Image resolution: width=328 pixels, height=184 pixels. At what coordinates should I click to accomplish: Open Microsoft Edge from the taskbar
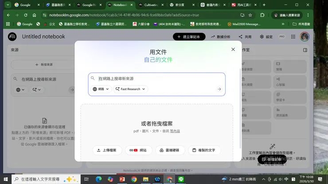tap(98, 179)
